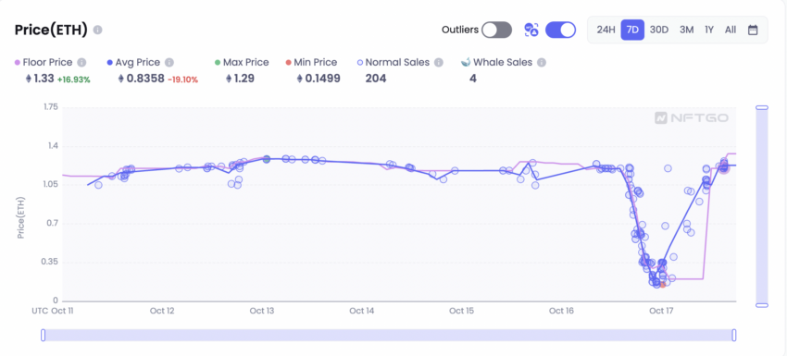Open the Floor Price info tooltip icon
Image resolution: width=787 pixels, height=356 pixels.
click(x=81, y=63)
